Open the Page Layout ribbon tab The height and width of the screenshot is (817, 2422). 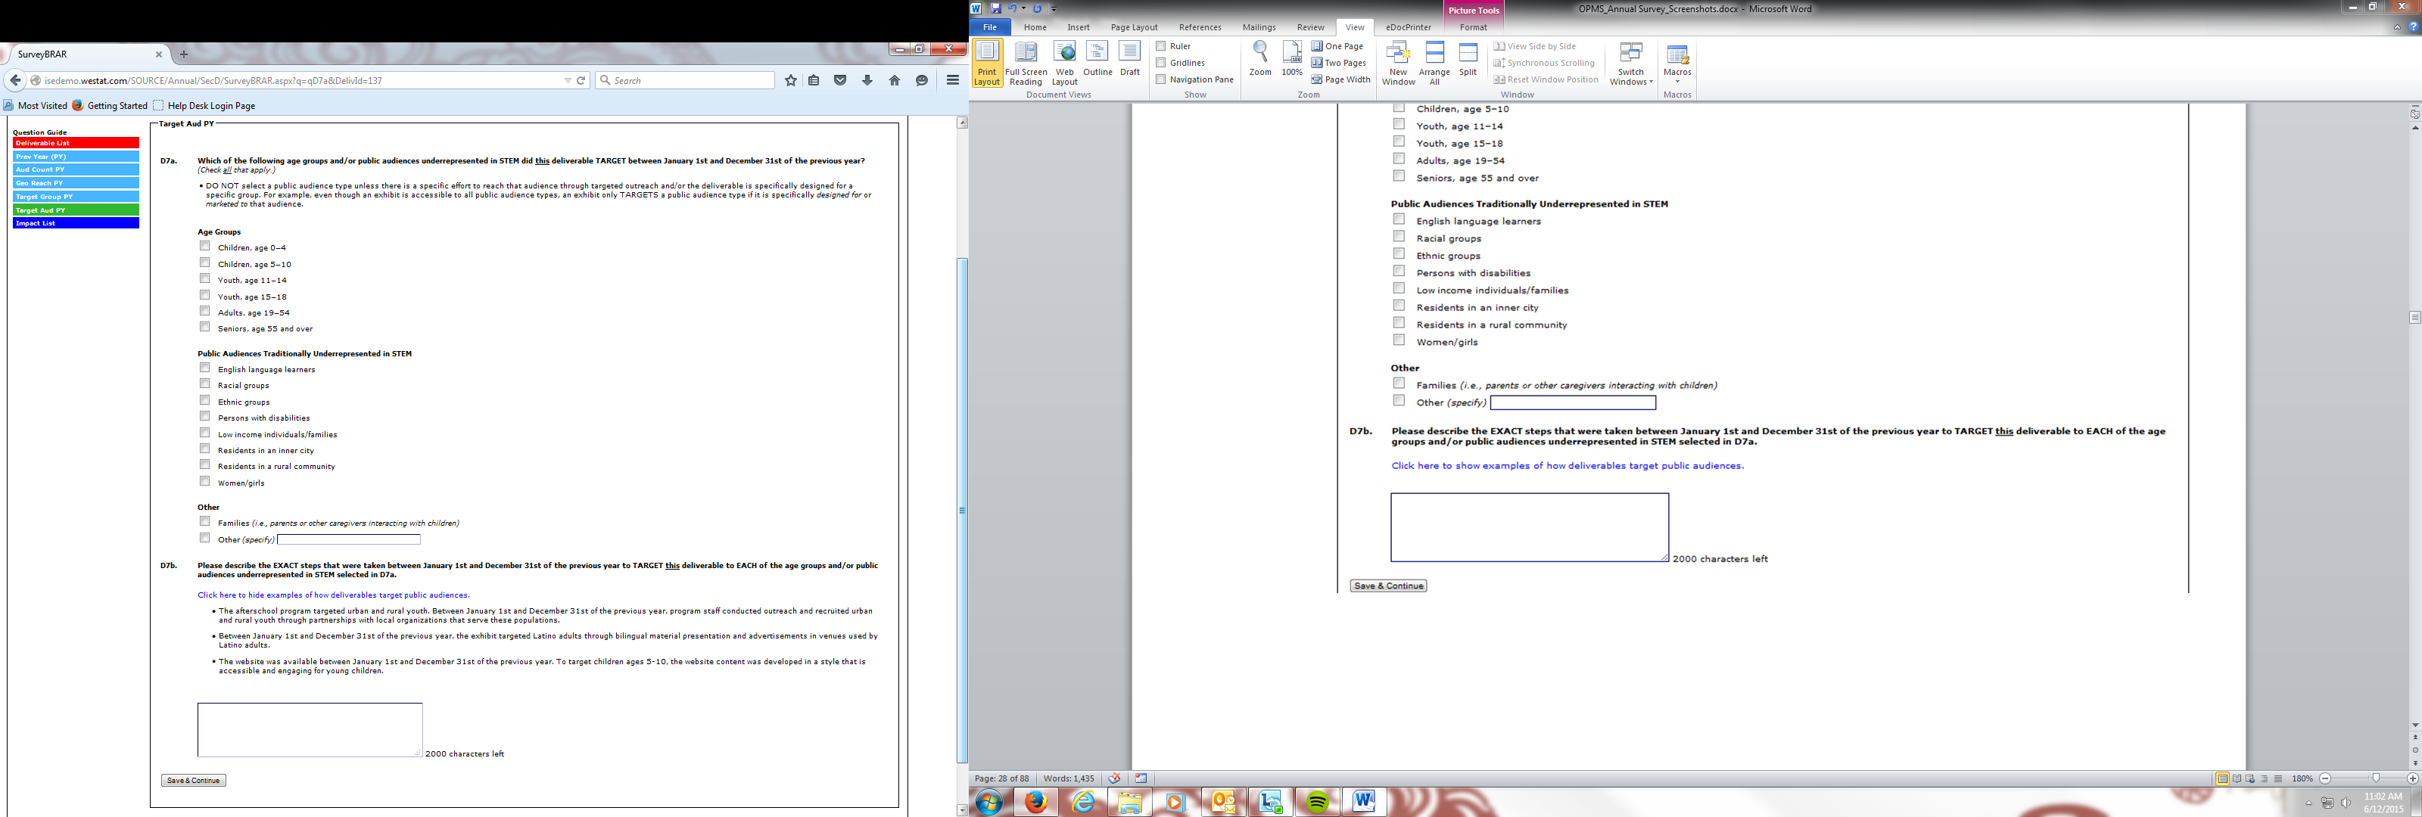tap(1134, 27)
